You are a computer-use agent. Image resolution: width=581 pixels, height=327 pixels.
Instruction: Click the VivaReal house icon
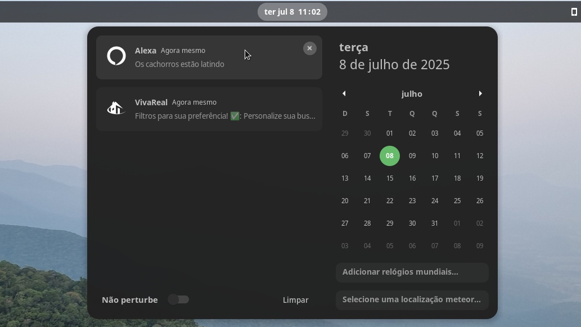116,108
